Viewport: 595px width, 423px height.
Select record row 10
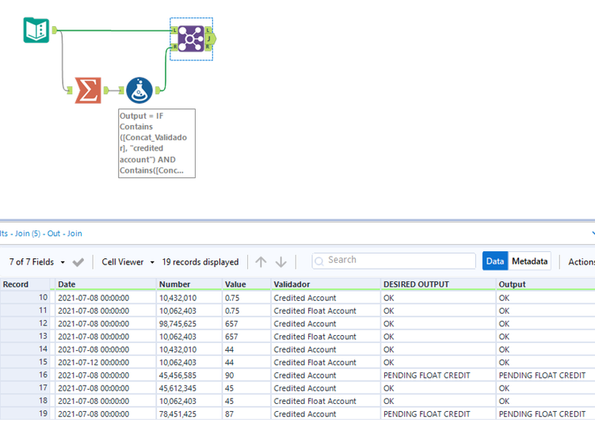pyautogui.click(x=25, y=298)
